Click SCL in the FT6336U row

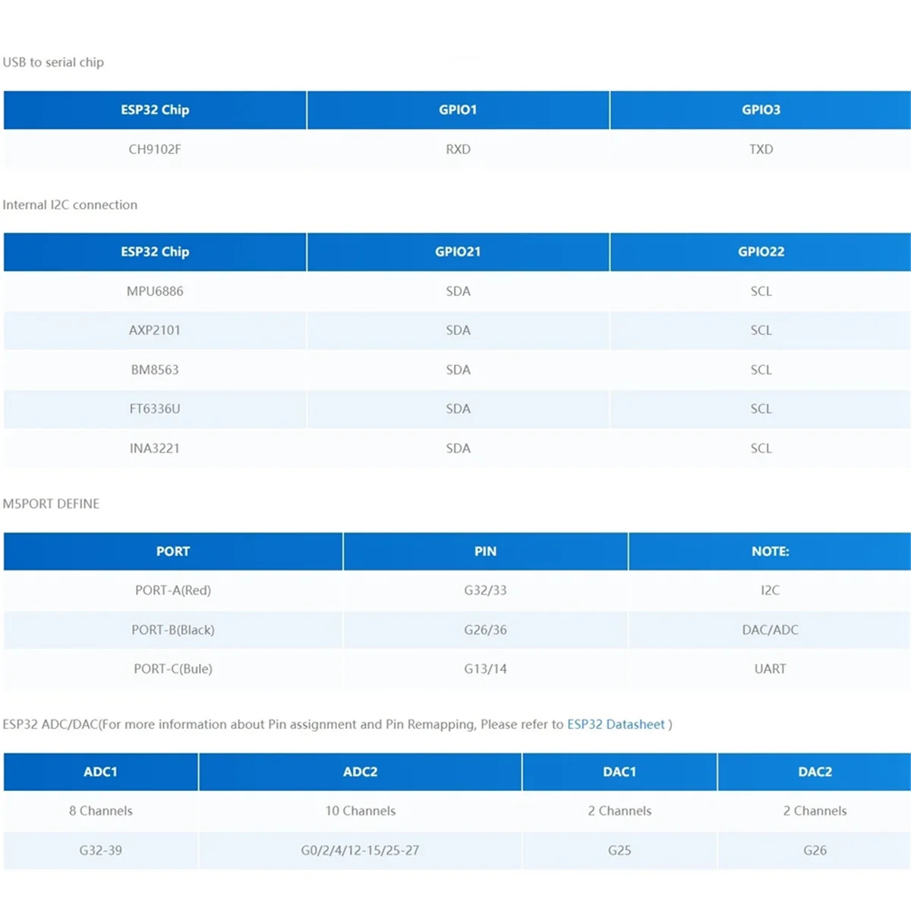(761, 408)
